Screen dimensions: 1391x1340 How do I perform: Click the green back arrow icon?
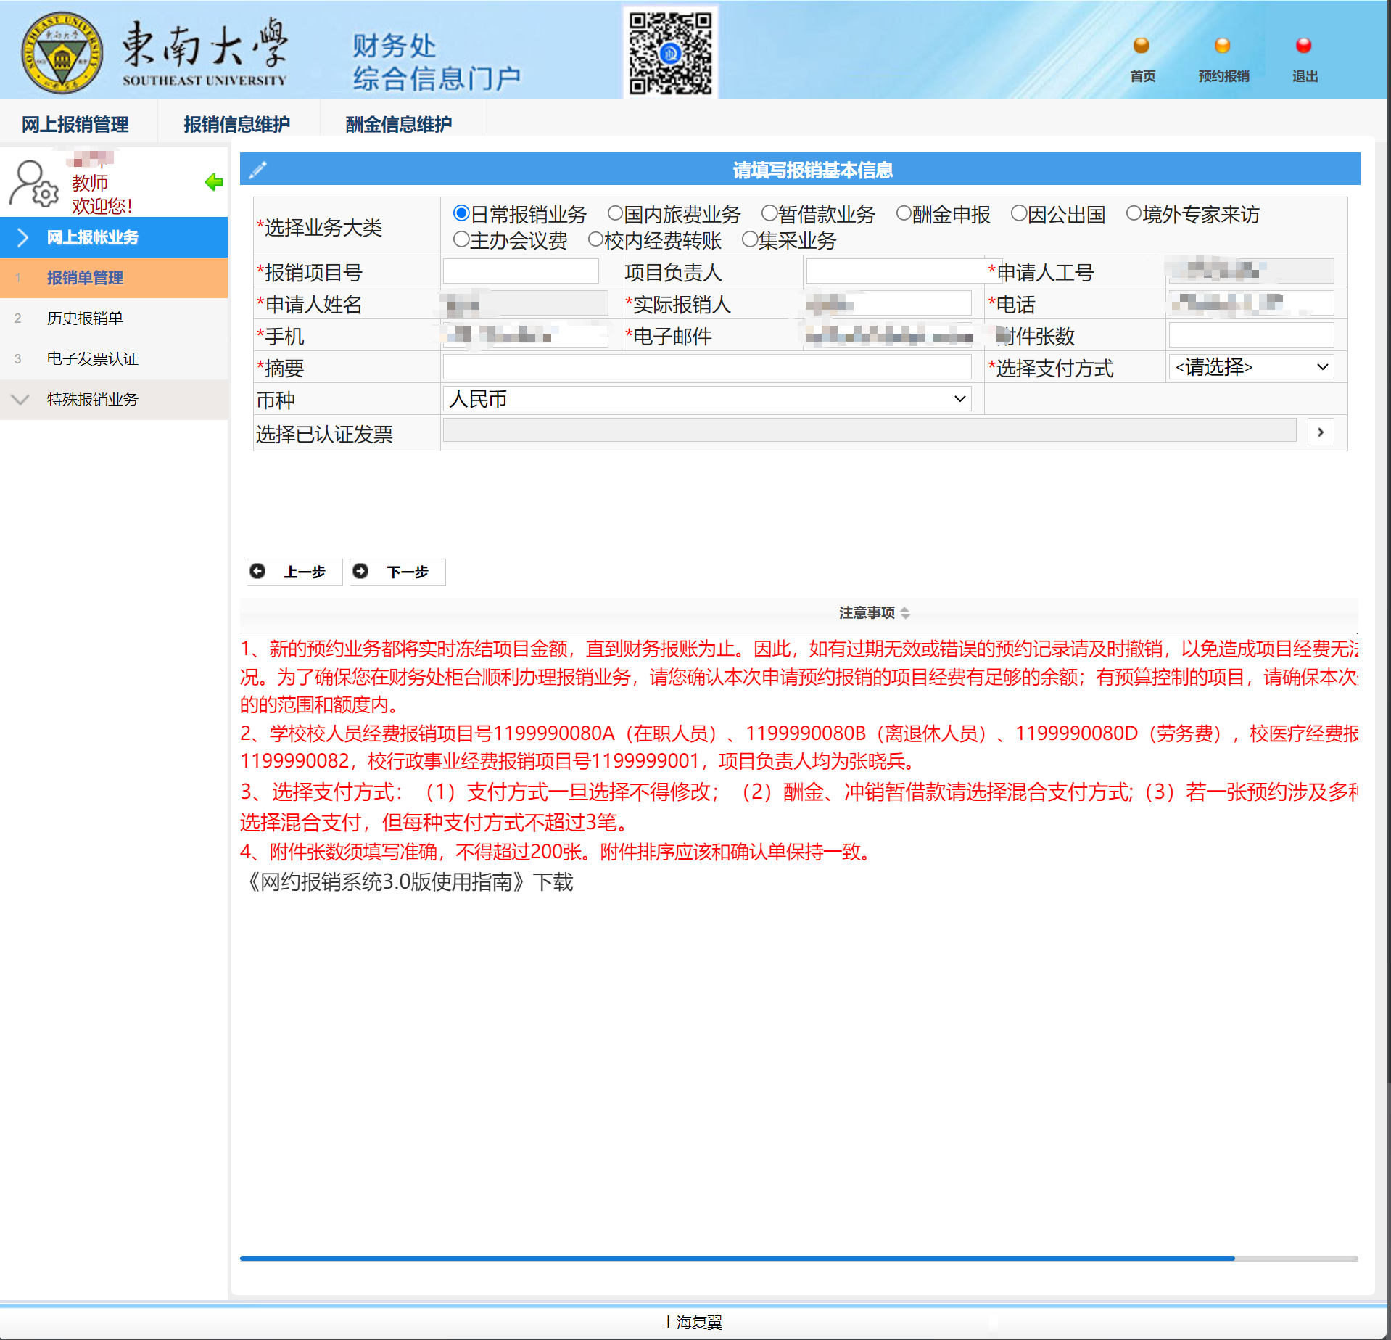(214, 182)
